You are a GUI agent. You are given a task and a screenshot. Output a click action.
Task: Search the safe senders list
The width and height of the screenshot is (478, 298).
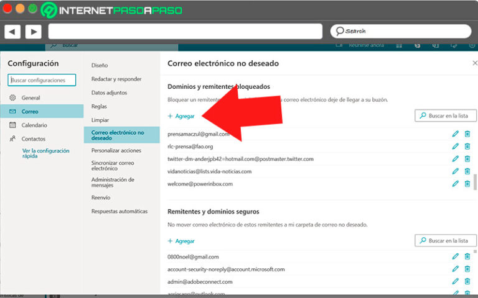pos(446,240)
